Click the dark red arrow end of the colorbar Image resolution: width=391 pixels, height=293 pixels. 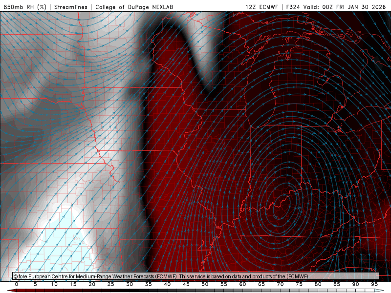[11, 291]
